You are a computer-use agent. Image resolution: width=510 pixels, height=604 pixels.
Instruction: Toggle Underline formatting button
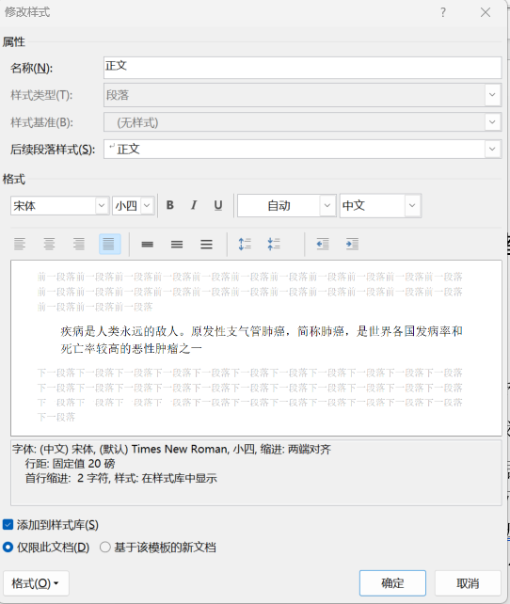click(218, 205)
